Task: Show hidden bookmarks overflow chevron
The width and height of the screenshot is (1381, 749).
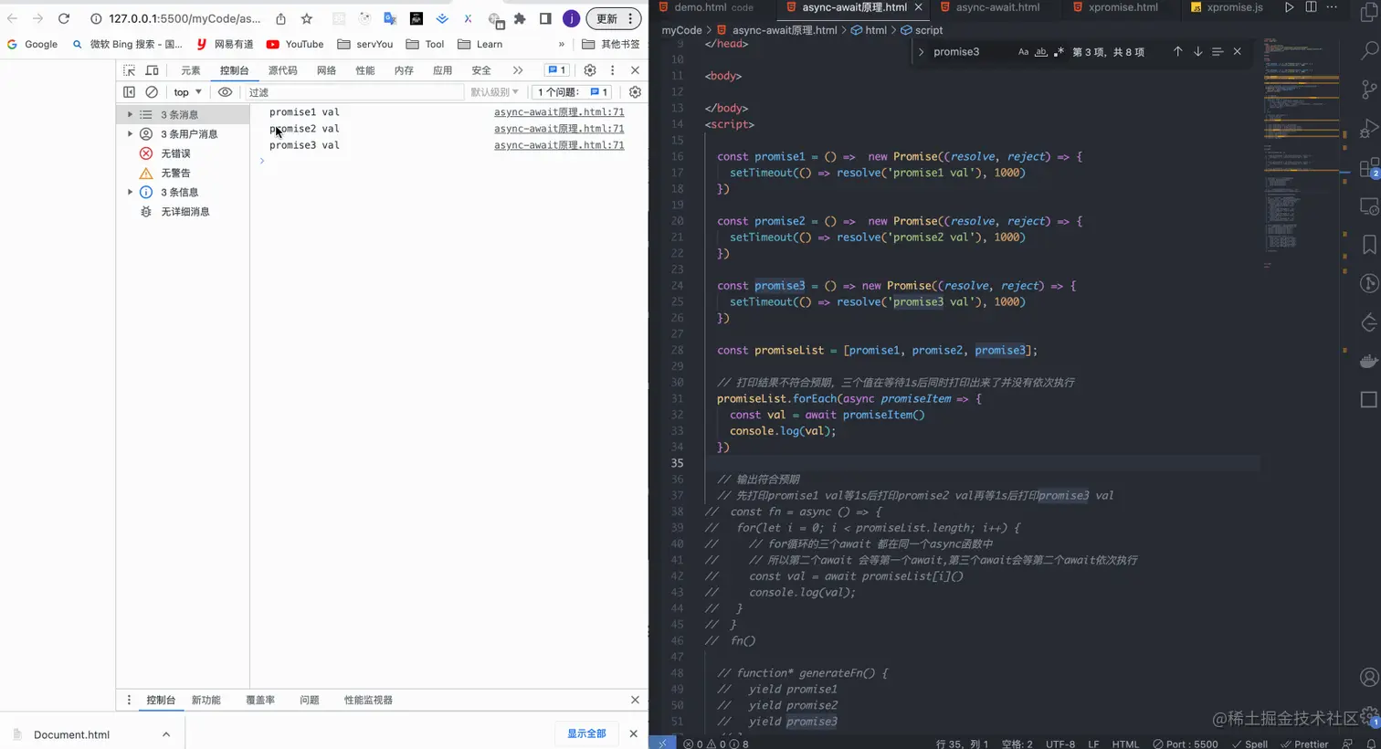Action: 562,44
